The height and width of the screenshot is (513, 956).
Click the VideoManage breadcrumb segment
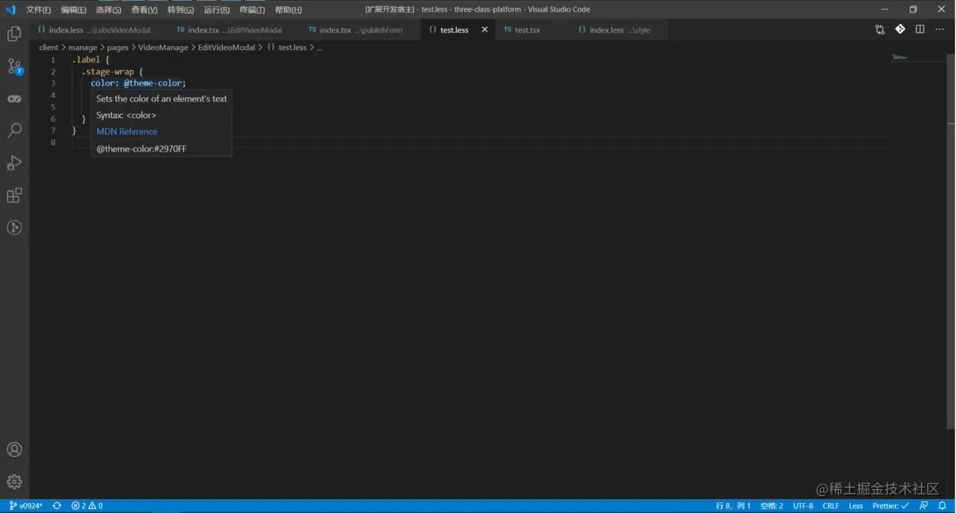coord(163,47)
